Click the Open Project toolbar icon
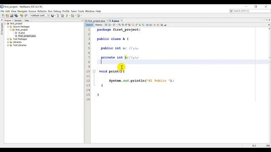The width and height of the screenshot is (271, 152). pos(11,16)
